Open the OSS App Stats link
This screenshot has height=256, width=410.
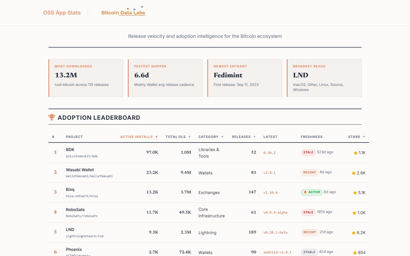pyautogui.click(x=62, y=13)
